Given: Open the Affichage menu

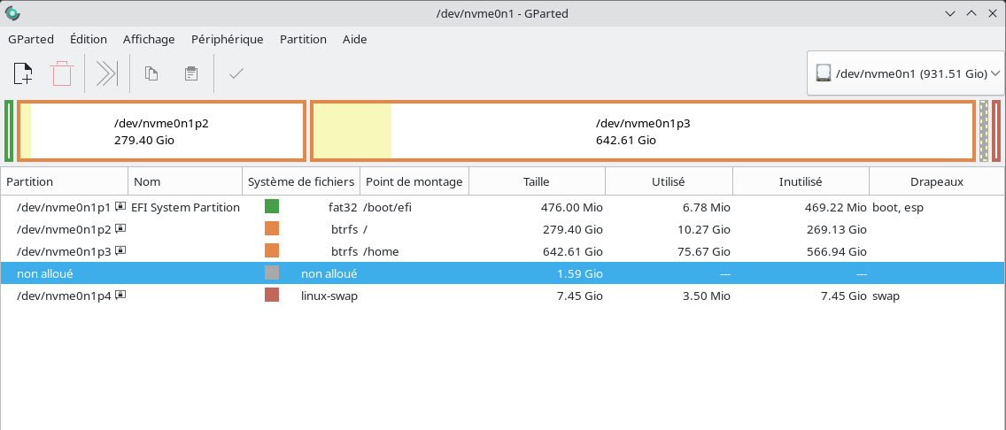Looking at the screenshot, I should coord(149,39).
